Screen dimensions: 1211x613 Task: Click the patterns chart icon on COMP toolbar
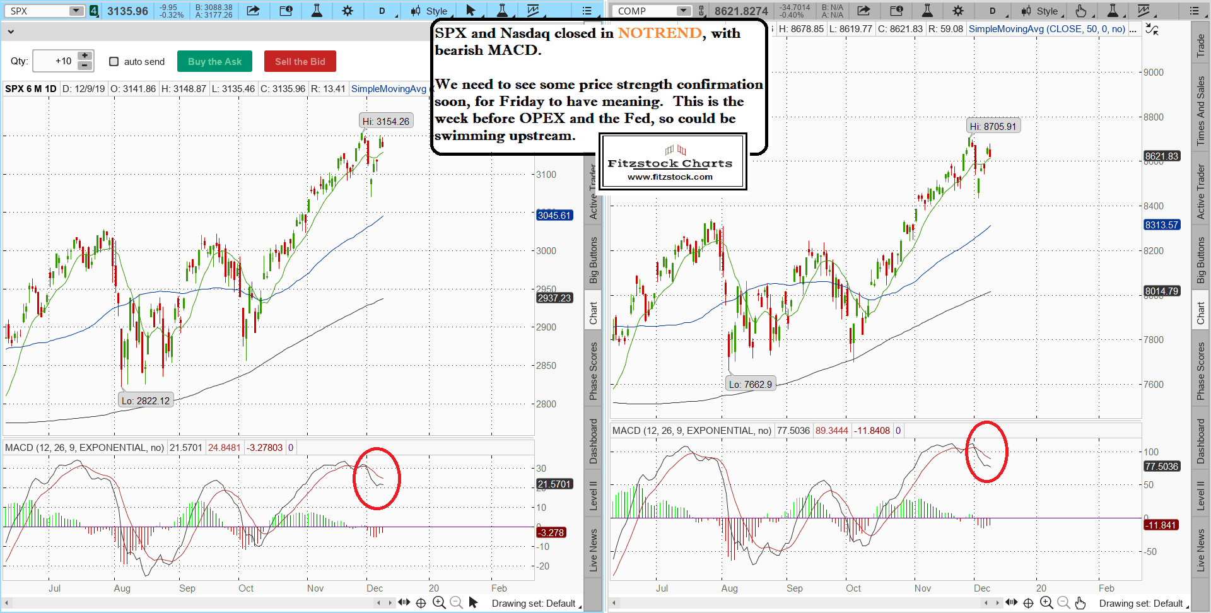point(1144,11)
